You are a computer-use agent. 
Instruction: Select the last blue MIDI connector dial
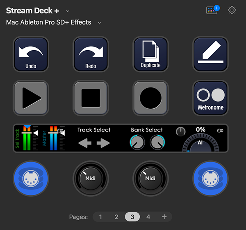point(210,179)
